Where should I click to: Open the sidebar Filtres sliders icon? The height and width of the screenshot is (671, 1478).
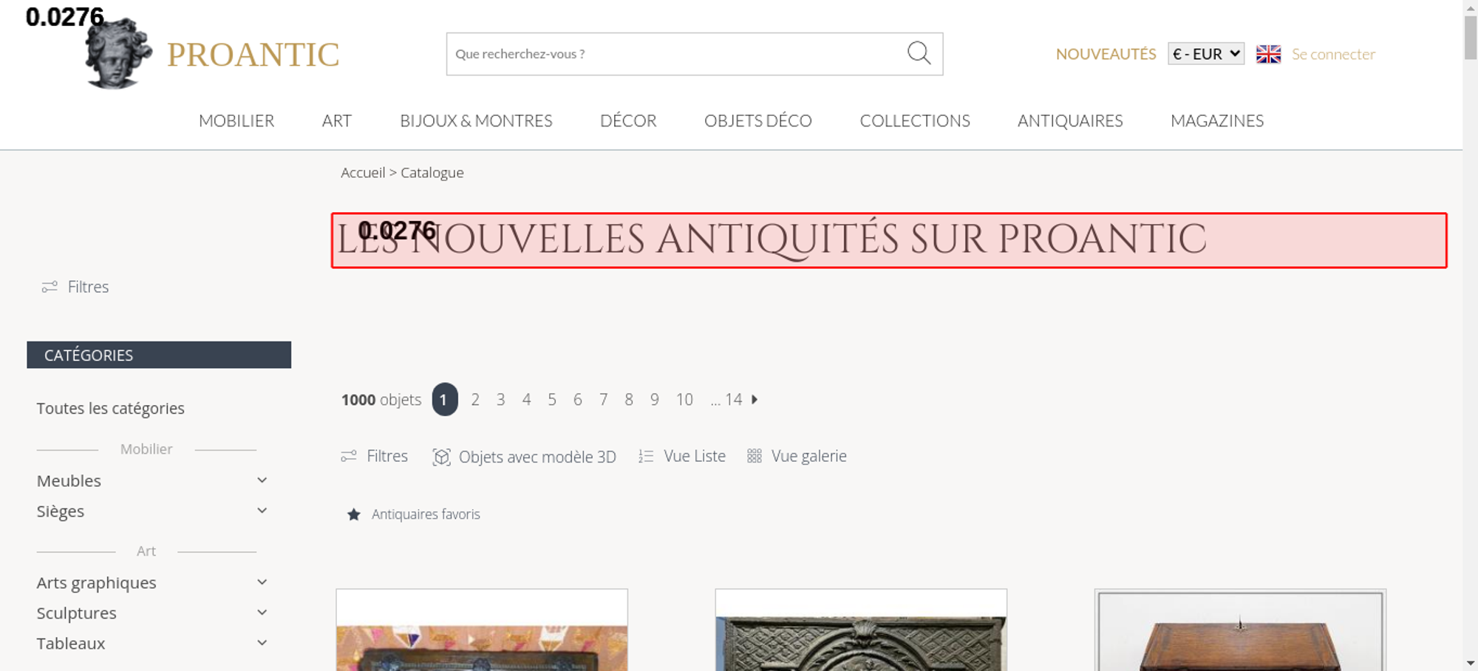50,287
